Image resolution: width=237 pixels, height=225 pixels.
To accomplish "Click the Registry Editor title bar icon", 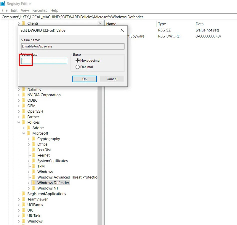I will (3, 4).
